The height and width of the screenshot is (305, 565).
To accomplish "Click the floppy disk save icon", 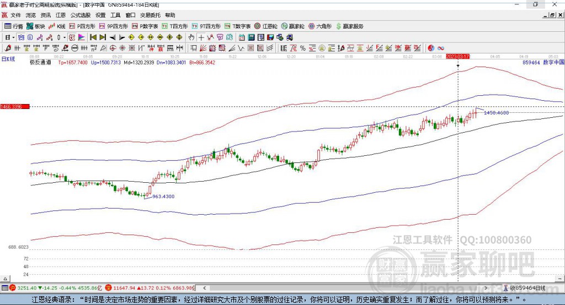I will click(x=270, y=37).
